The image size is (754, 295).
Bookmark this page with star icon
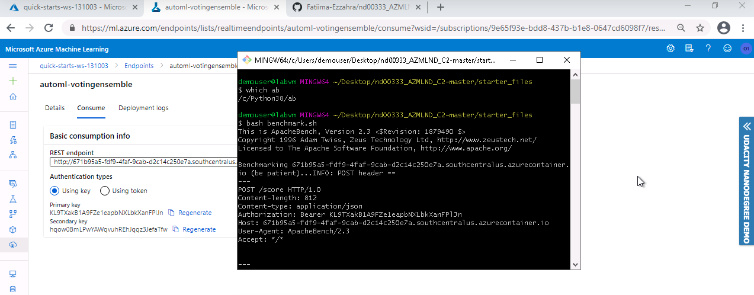[700, 28]
